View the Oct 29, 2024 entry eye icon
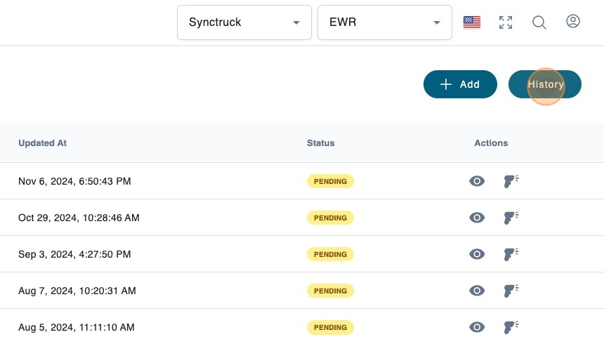Image resolution: width=604 pixels, height=337 pixels. tap(477, 218)
